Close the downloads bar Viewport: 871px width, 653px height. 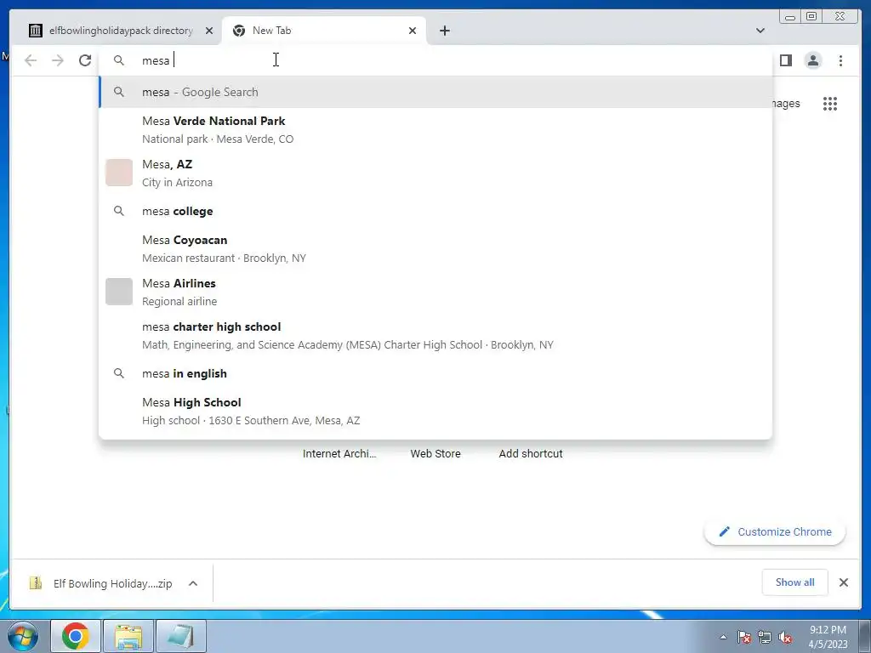click(x=843, y=582)
